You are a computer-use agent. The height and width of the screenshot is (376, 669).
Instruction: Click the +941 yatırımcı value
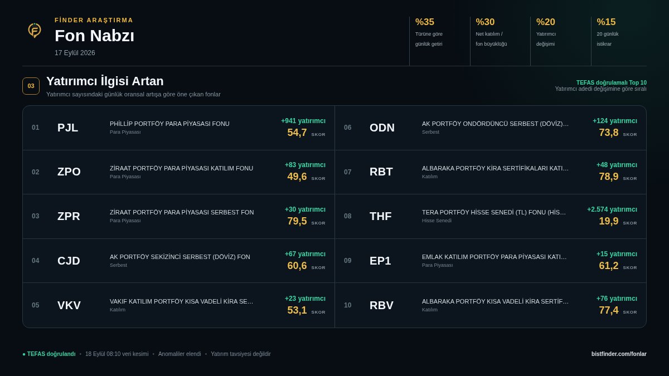point(303,121)
